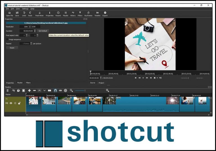This screenshot has height=151, width=216.
Task: Zoom out the timeline magnifier
Action: pos(71,90)
